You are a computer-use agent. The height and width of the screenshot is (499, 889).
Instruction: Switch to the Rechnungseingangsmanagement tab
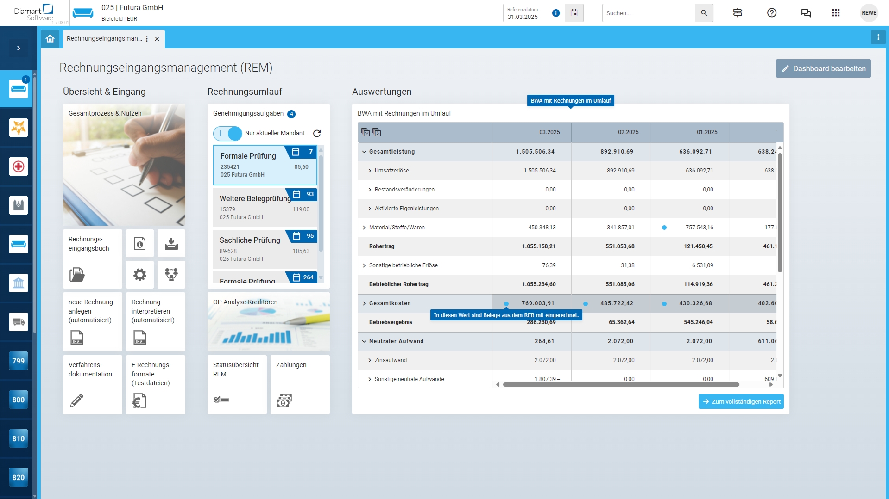click(104, 39)
